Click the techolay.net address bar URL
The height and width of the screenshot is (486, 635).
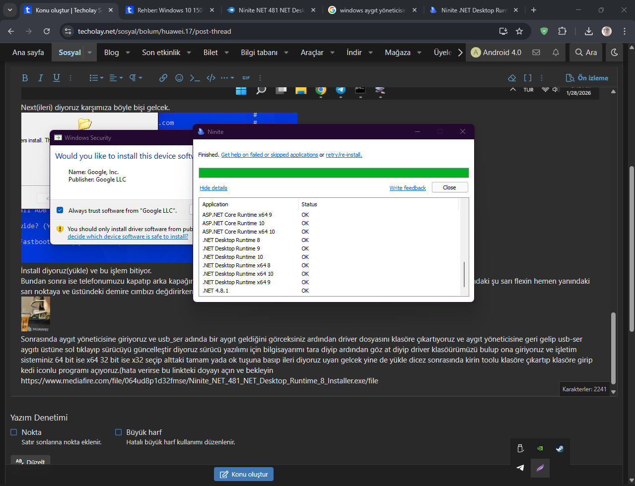click(x=154, y=31)
